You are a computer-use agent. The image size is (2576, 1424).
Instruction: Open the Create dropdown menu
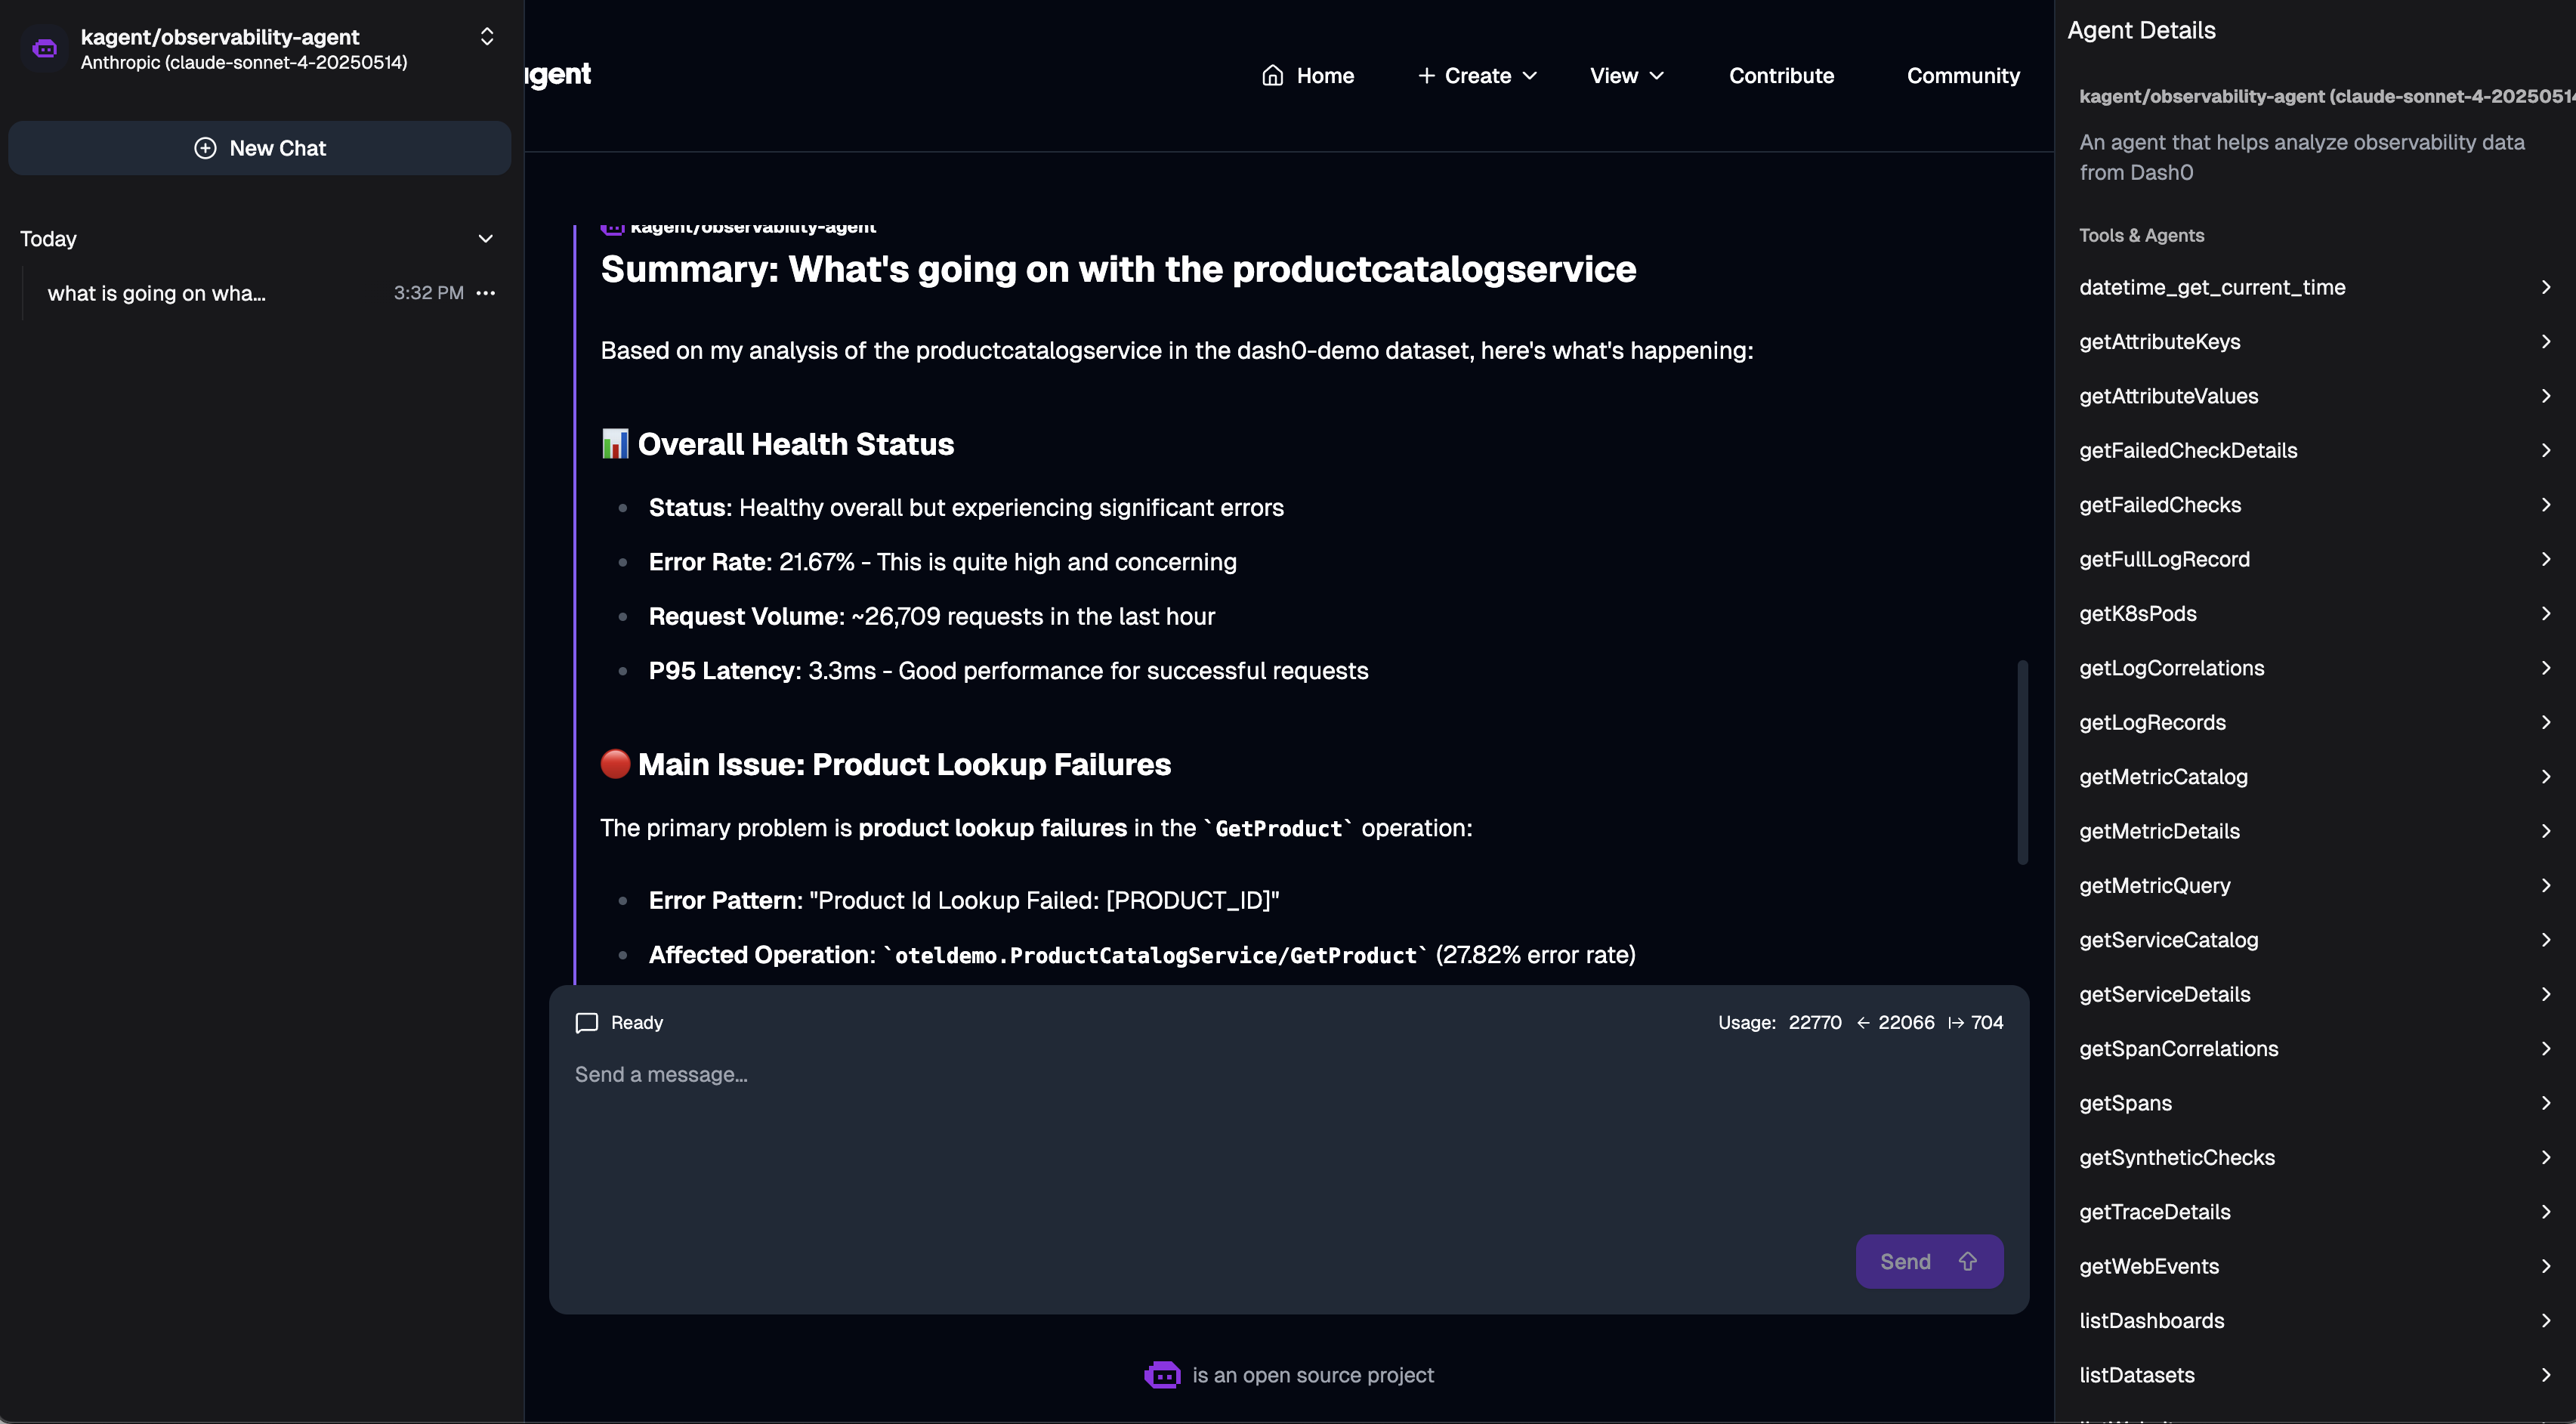(x=1477, y=76)
